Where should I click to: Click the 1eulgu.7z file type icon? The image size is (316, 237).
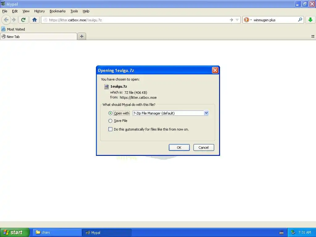[106, 87]
